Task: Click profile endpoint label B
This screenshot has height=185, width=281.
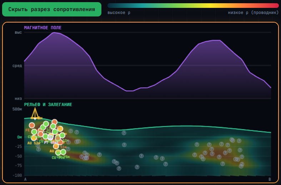Action: [x=270, y=179]
